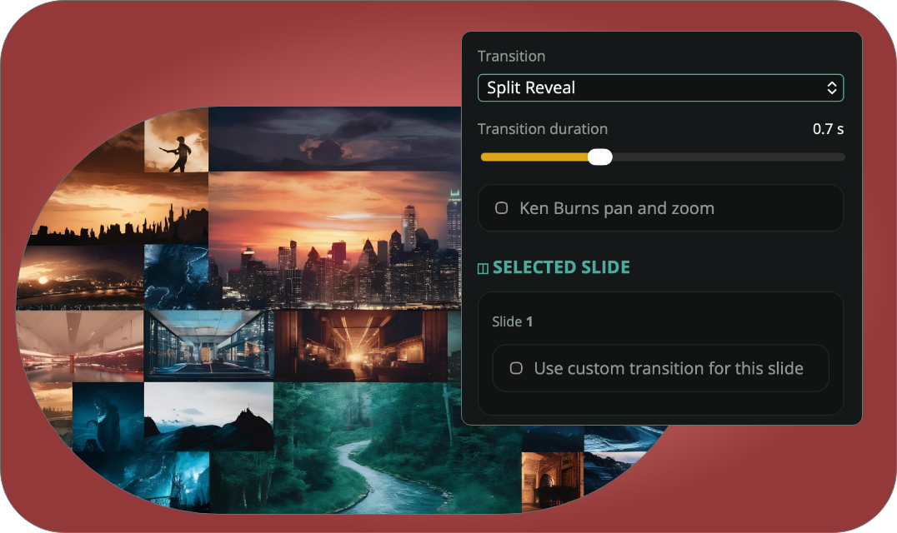Click the Ken Burns pan and zoom label
Image resolution: width=897 pixels, height=533 pixels.
tap(617, 208)
